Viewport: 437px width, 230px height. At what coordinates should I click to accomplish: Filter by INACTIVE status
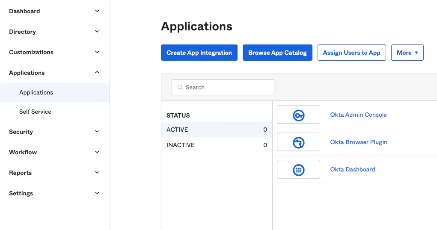181,145
